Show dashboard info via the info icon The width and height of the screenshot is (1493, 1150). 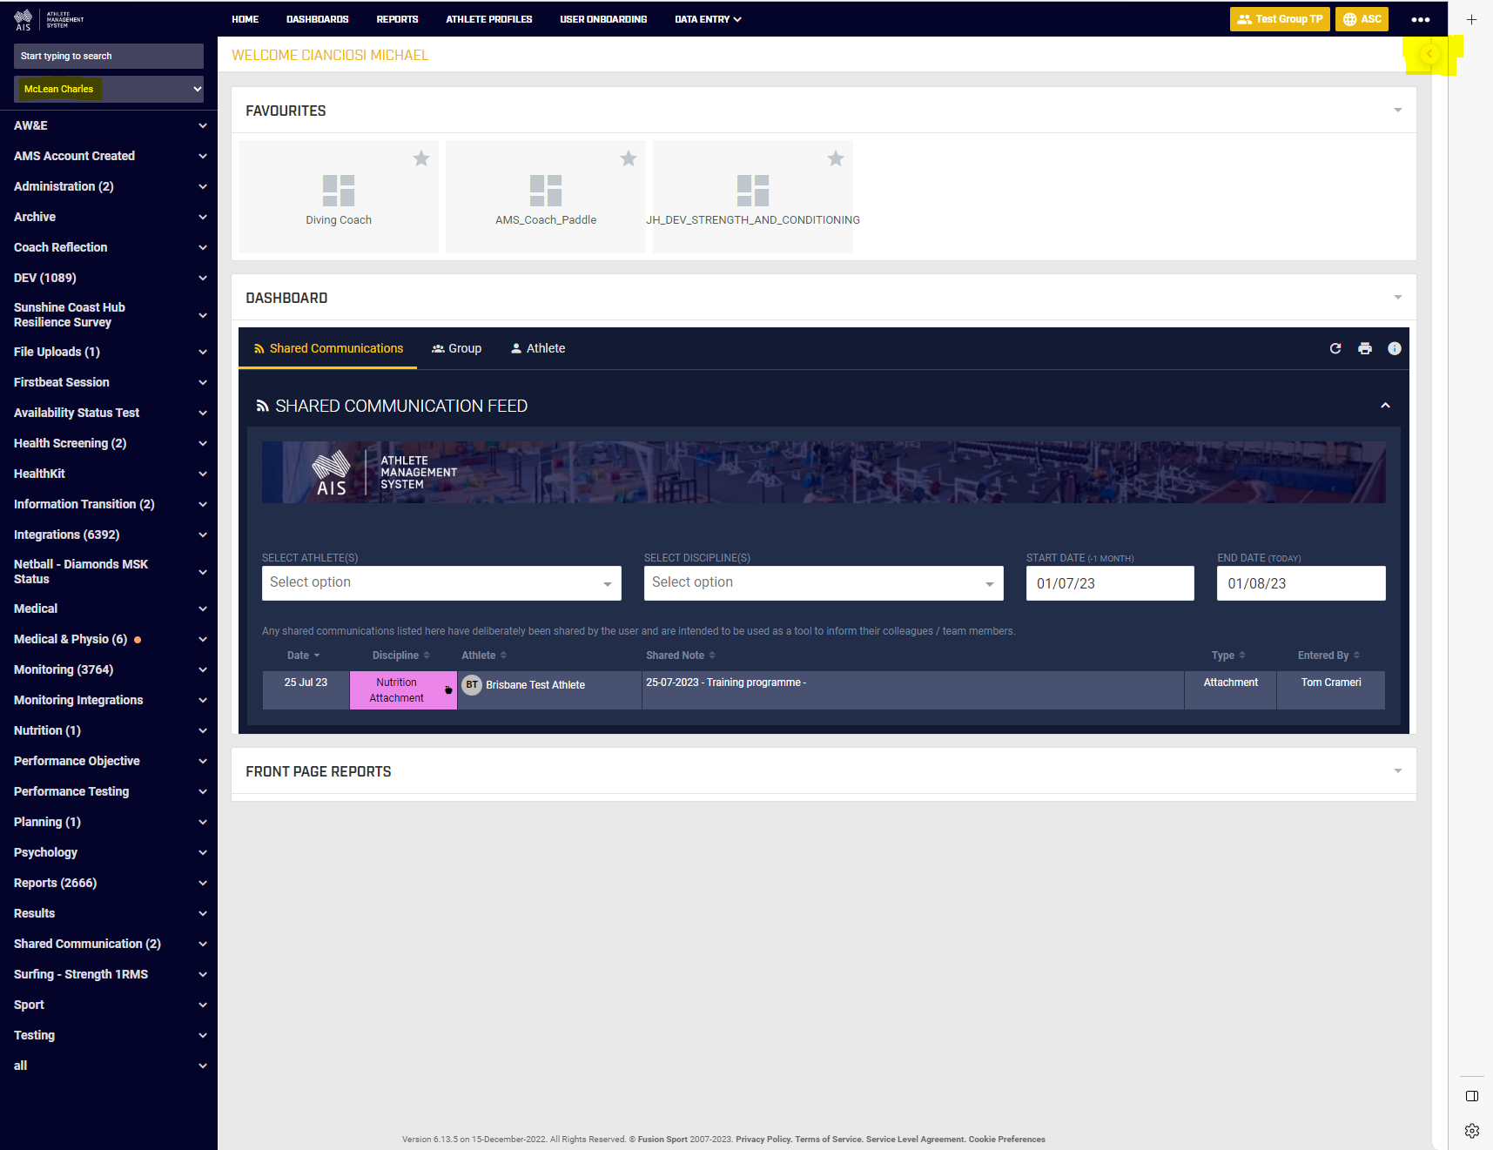click(x=1395, y=348)
